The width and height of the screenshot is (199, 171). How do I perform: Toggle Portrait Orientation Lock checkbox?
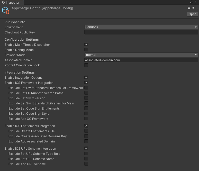86,65
